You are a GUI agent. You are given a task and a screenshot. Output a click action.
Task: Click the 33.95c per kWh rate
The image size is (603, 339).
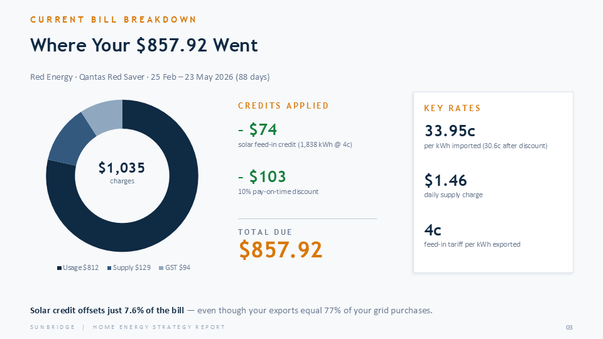[x=450, y=131]
